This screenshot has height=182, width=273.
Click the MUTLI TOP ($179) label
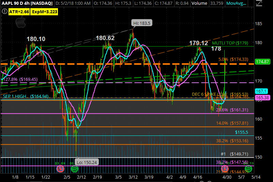[230, 43]
